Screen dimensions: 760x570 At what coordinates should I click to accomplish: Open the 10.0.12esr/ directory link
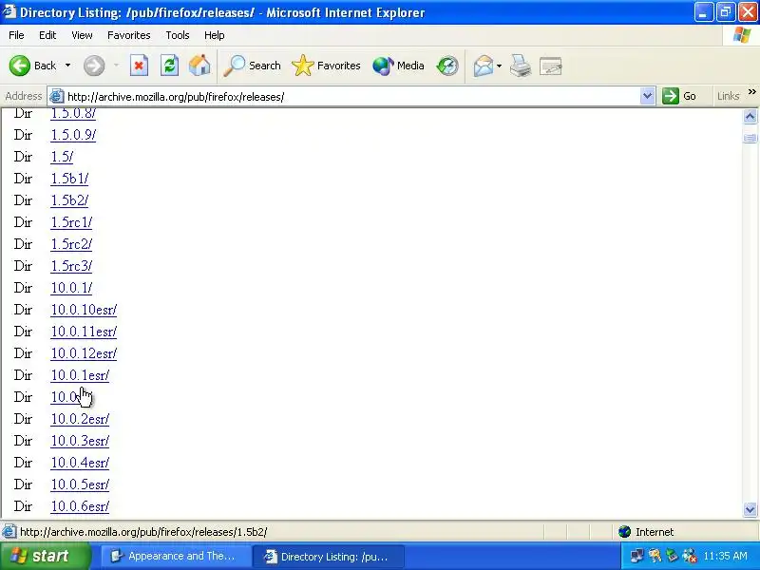tap(84, 353)
